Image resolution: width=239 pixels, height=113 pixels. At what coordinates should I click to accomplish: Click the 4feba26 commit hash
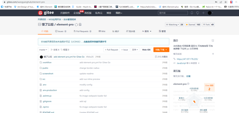click(90, 57)
